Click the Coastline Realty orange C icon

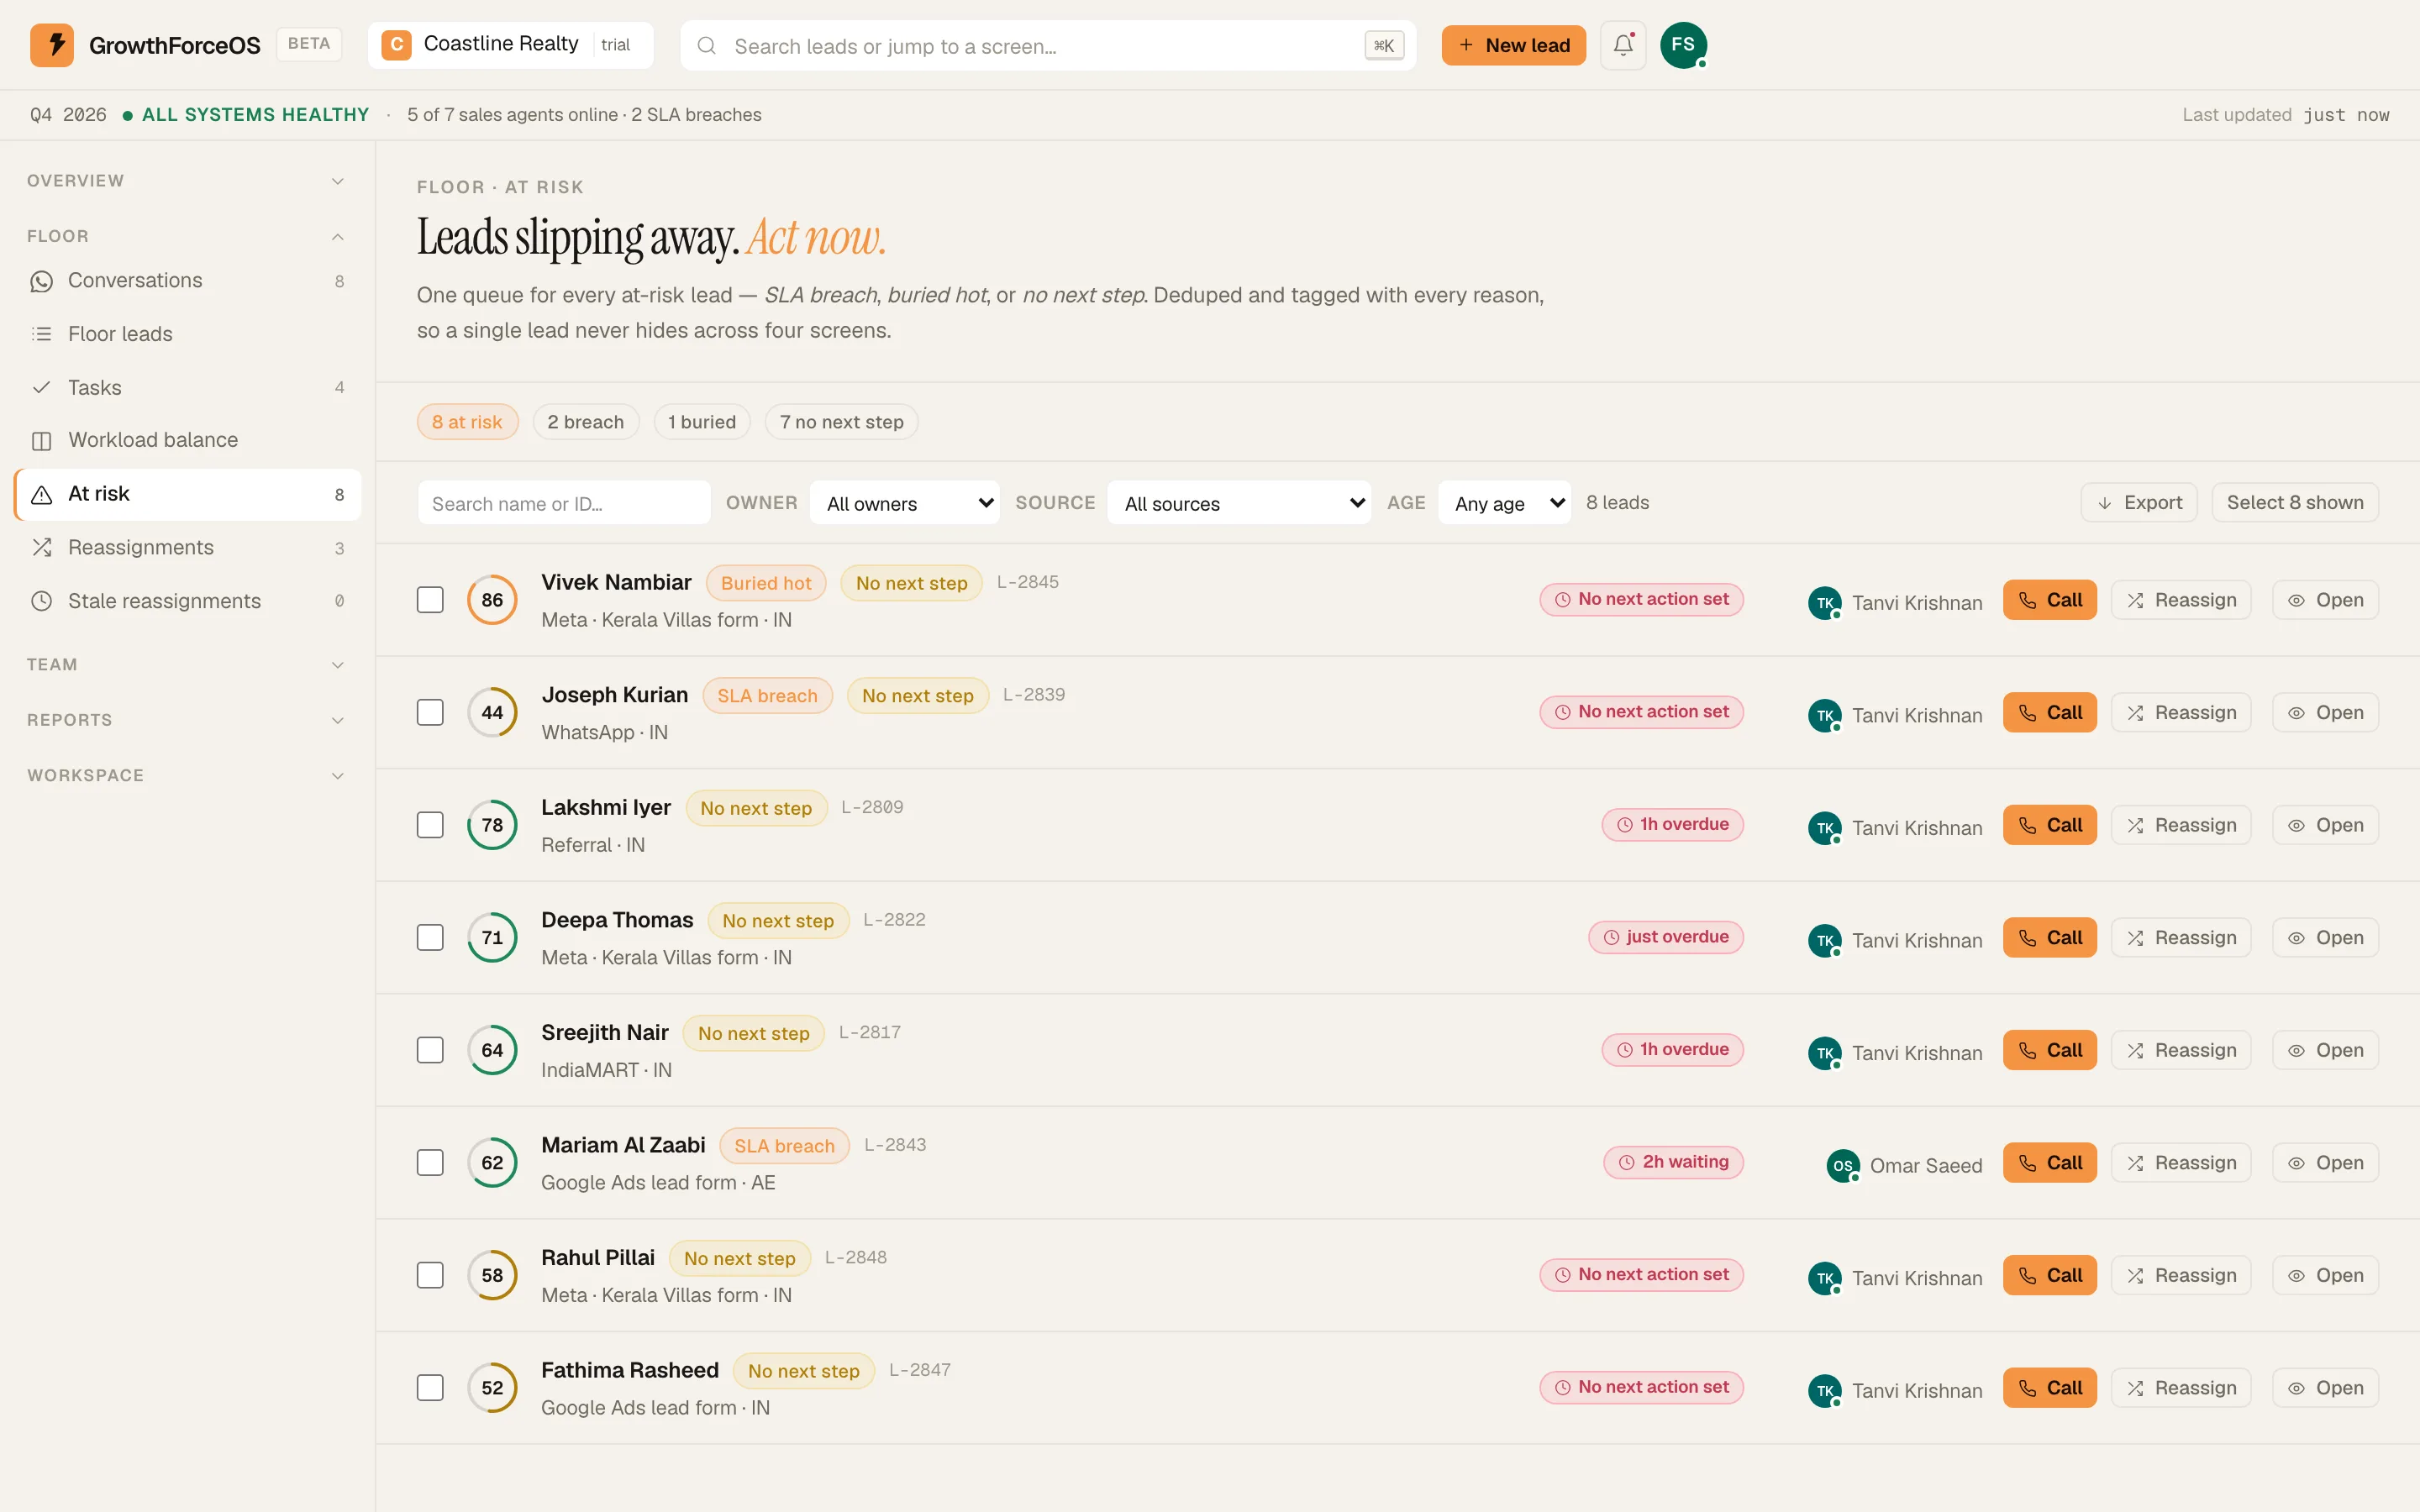point(397,45)
